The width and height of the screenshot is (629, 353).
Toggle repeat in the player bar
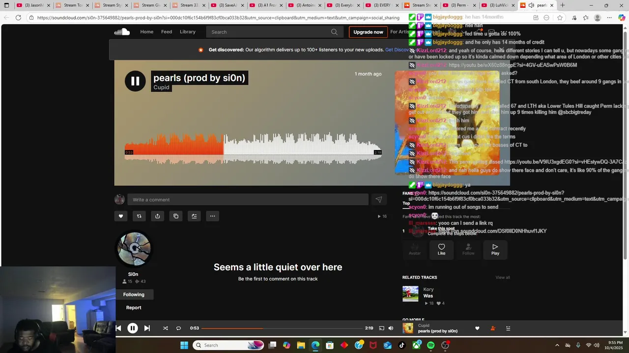[178, 328]
